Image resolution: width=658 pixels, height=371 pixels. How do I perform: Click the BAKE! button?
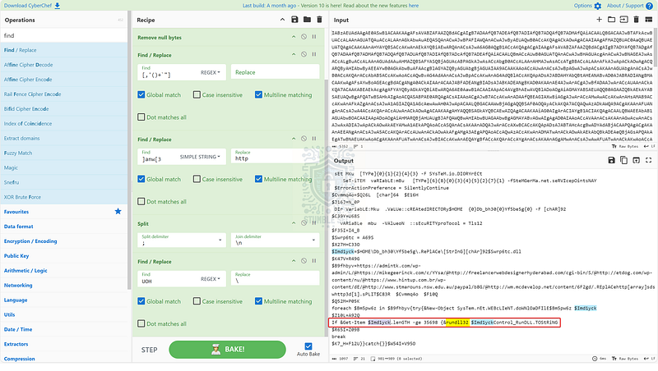pos(228,349)
